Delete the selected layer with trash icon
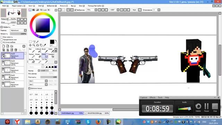The width and height of the screenshot is (222, 125). coord(16,50)
